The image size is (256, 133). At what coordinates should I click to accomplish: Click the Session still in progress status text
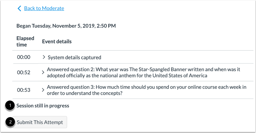tap(43, 106)
